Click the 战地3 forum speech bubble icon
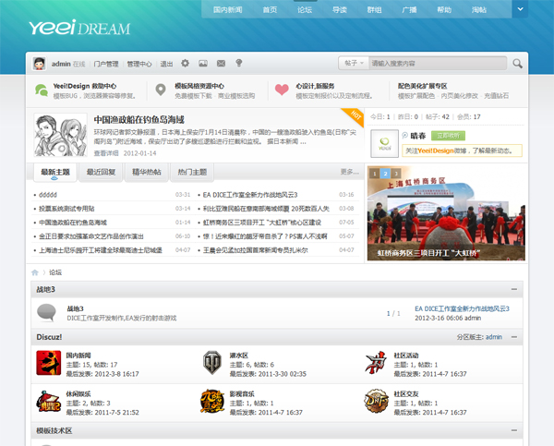Viewport: 554px width, 446px height. tap(47, 313)
